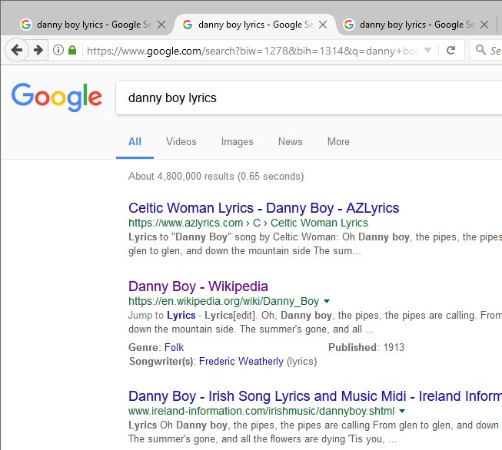This screenshot has height=450, width=502.
Task: Expand the More search options menu
Action: tap(338, 142)
